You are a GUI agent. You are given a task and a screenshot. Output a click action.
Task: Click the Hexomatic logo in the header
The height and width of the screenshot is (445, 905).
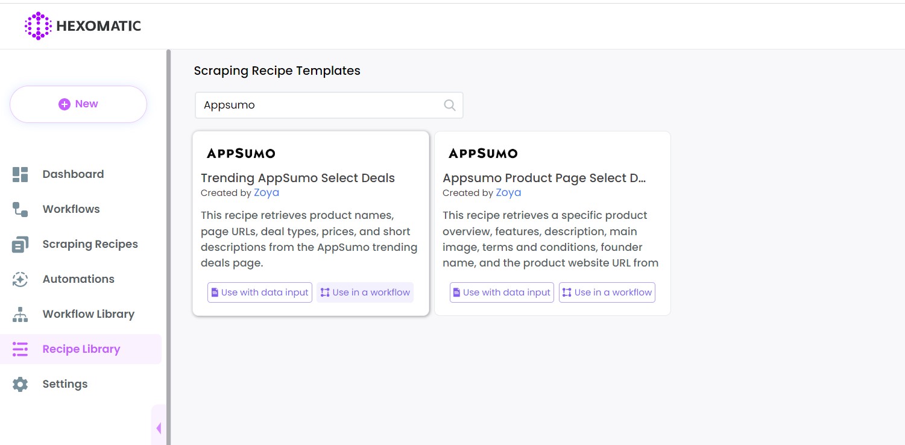tap(83, 26)
